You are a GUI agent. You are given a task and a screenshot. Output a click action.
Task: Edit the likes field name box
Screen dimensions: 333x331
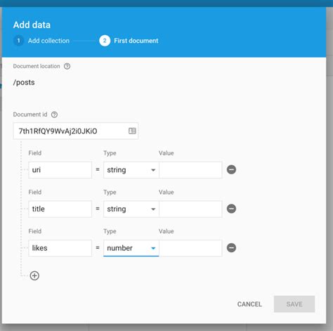pos(60,248)
